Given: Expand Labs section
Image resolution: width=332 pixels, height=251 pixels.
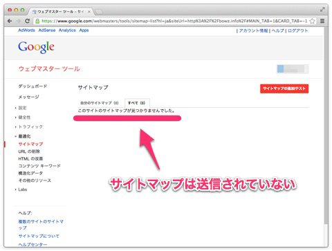Looking at the screenshot, I should point(22,189).
